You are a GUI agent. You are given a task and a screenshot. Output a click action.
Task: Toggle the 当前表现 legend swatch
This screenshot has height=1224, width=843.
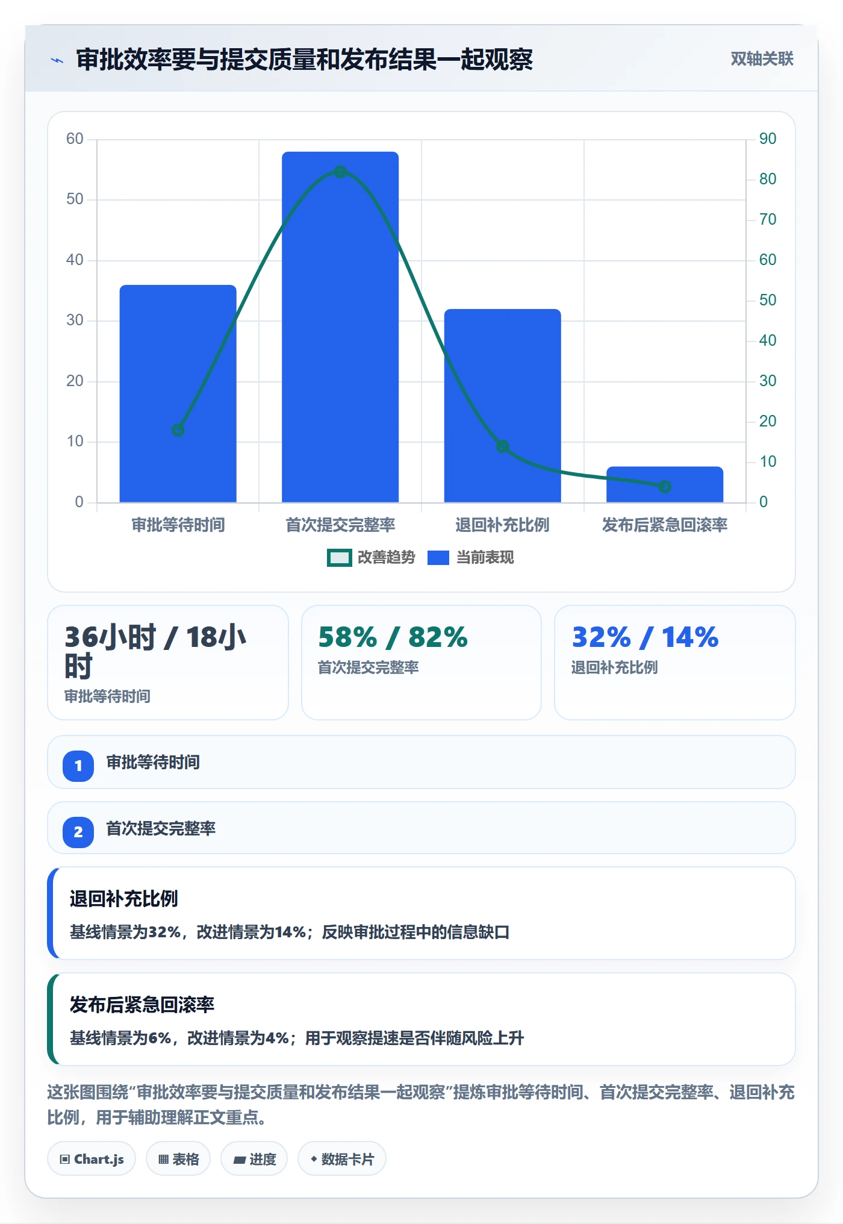tap(438, 558)
